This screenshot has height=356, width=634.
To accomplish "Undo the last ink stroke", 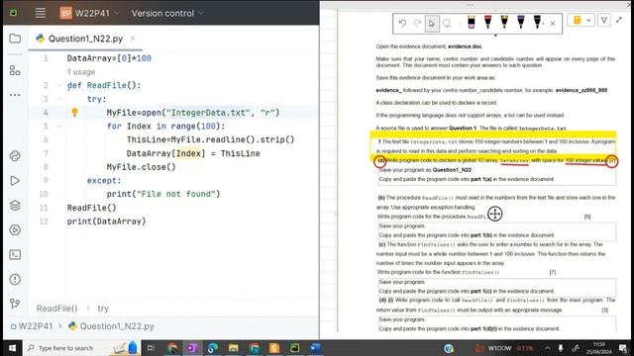I will tap(402, 24).
